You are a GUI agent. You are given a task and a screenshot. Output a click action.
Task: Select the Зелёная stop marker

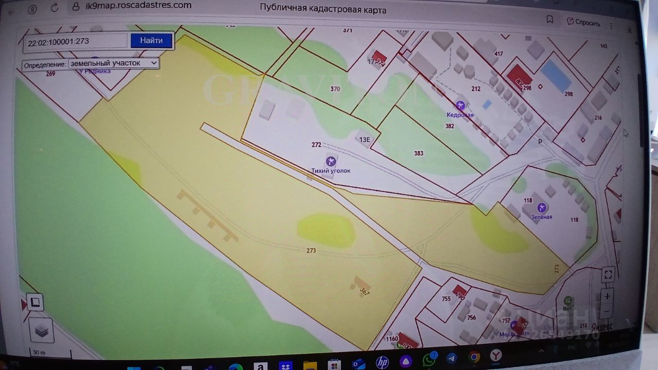pos(541,208)
